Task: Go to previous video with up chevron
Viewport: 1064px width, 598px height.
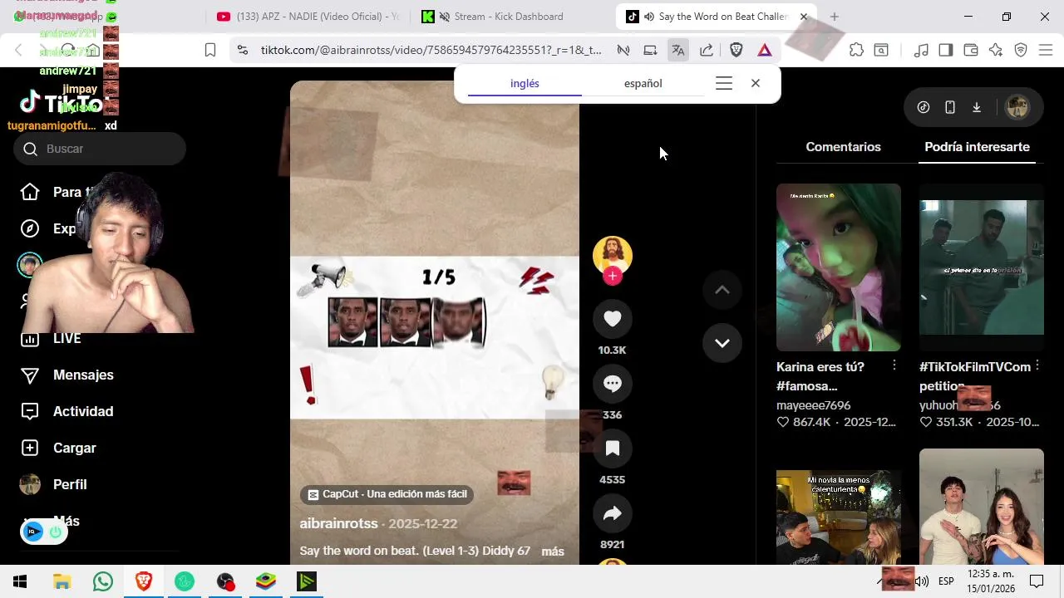Action: pos(722,290)
